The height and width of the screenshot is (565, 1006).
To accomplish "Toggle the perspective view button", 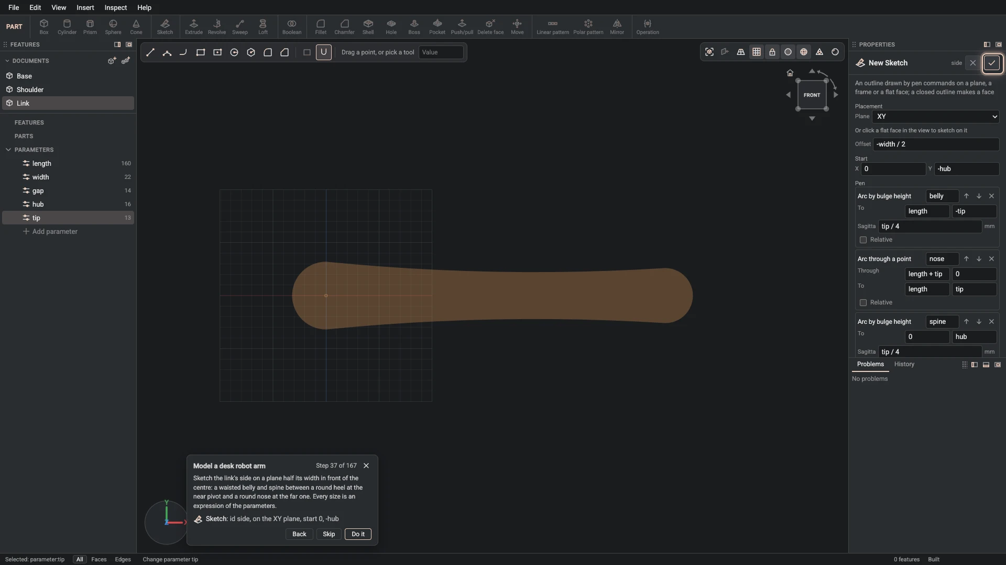I will point(741,52).
